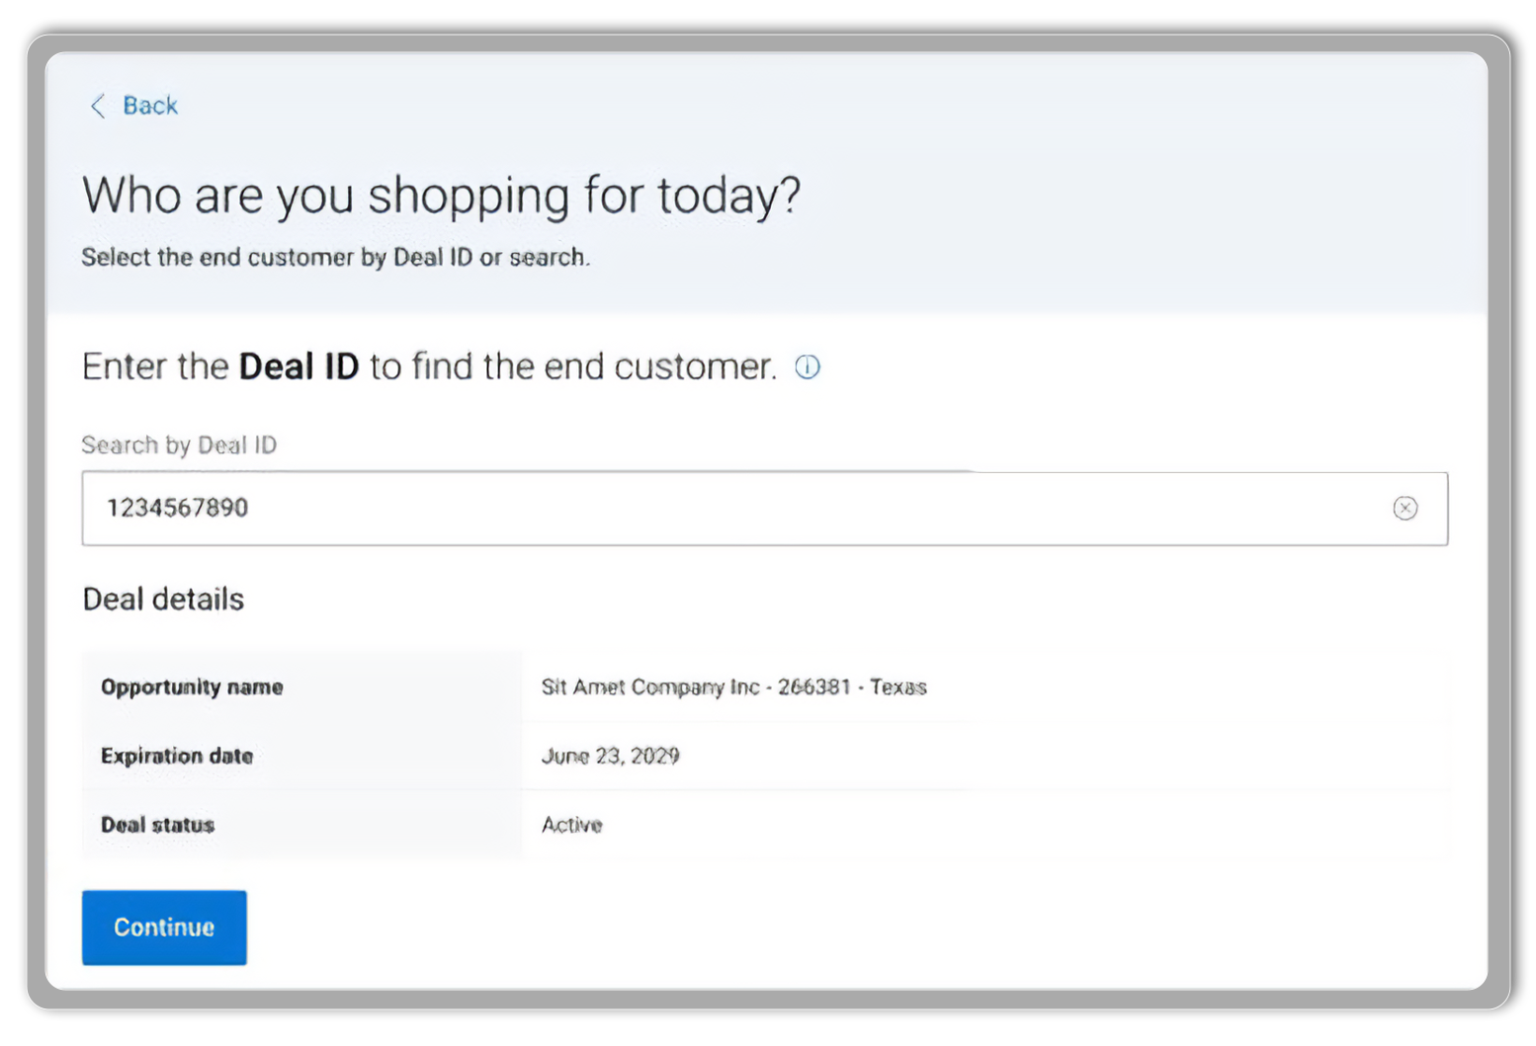Click the "Search by Deal ID" field label
The image size is (1536, 1046).
point(179,445)
